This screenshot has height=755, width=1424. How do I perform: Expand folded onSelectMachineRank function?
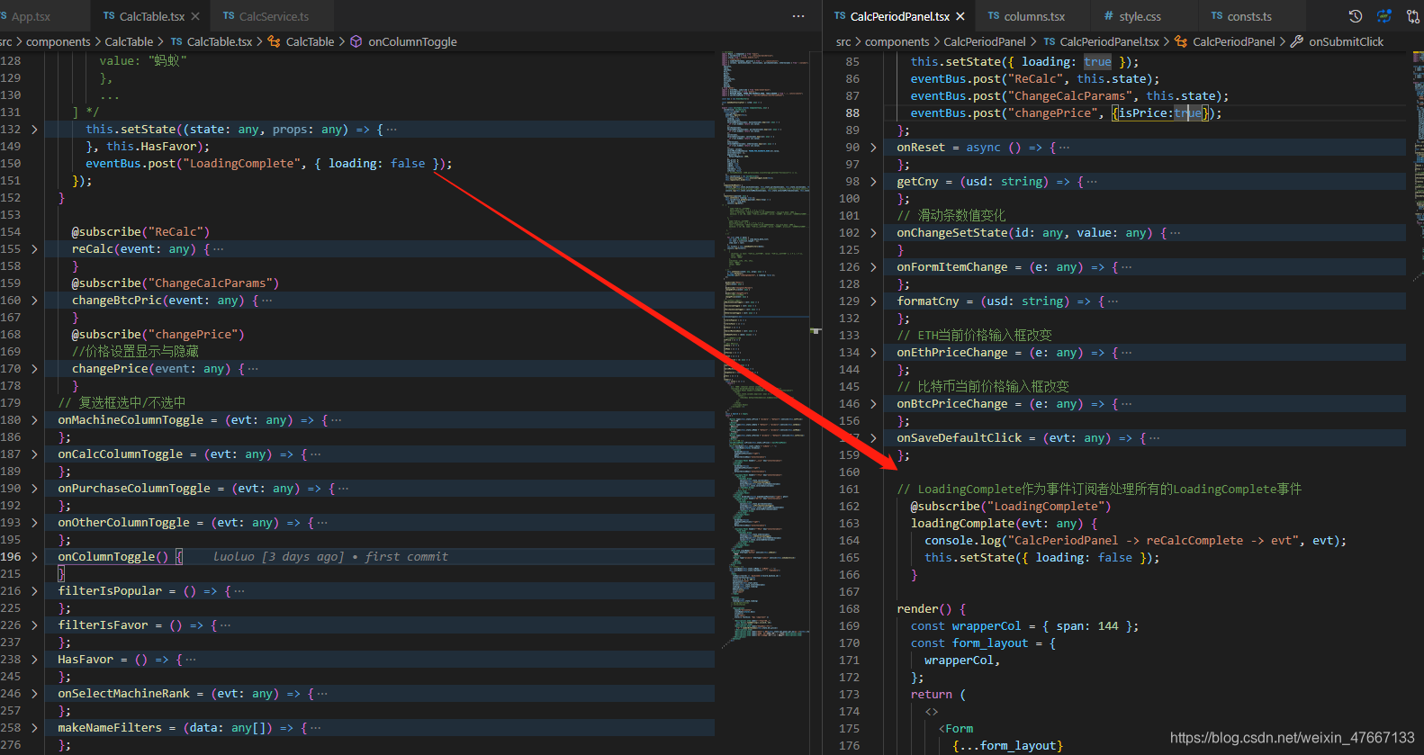[34, 694]
